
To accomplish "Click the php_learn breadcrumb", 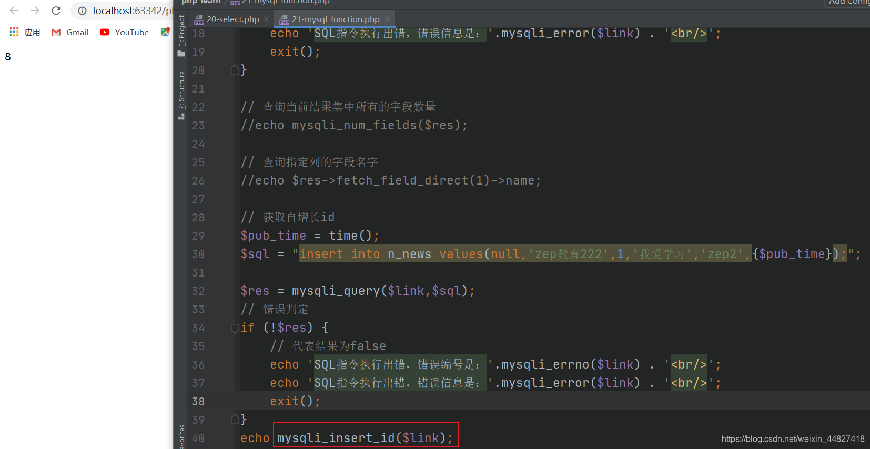I will (201, 2).
